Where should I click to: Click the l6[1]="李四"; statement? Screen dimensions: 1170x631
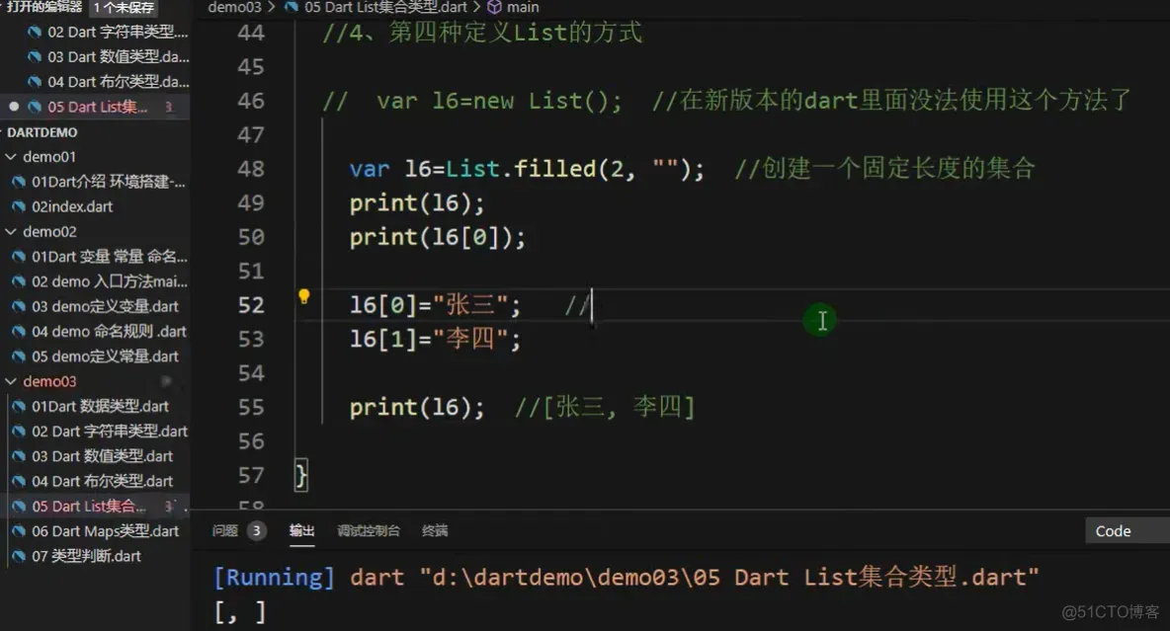tap(435, 340)
